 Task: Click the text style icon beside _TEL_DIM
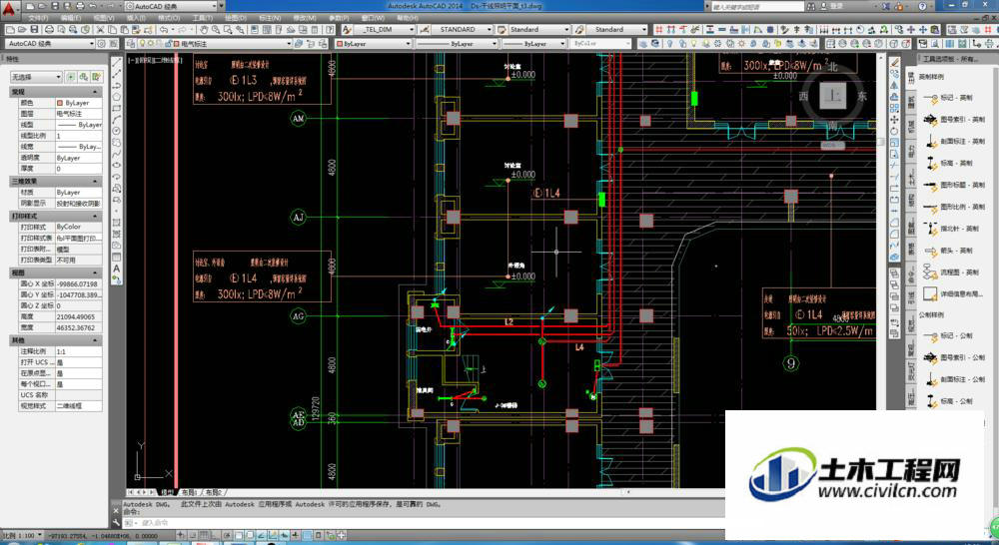click(x=346, y=29)
